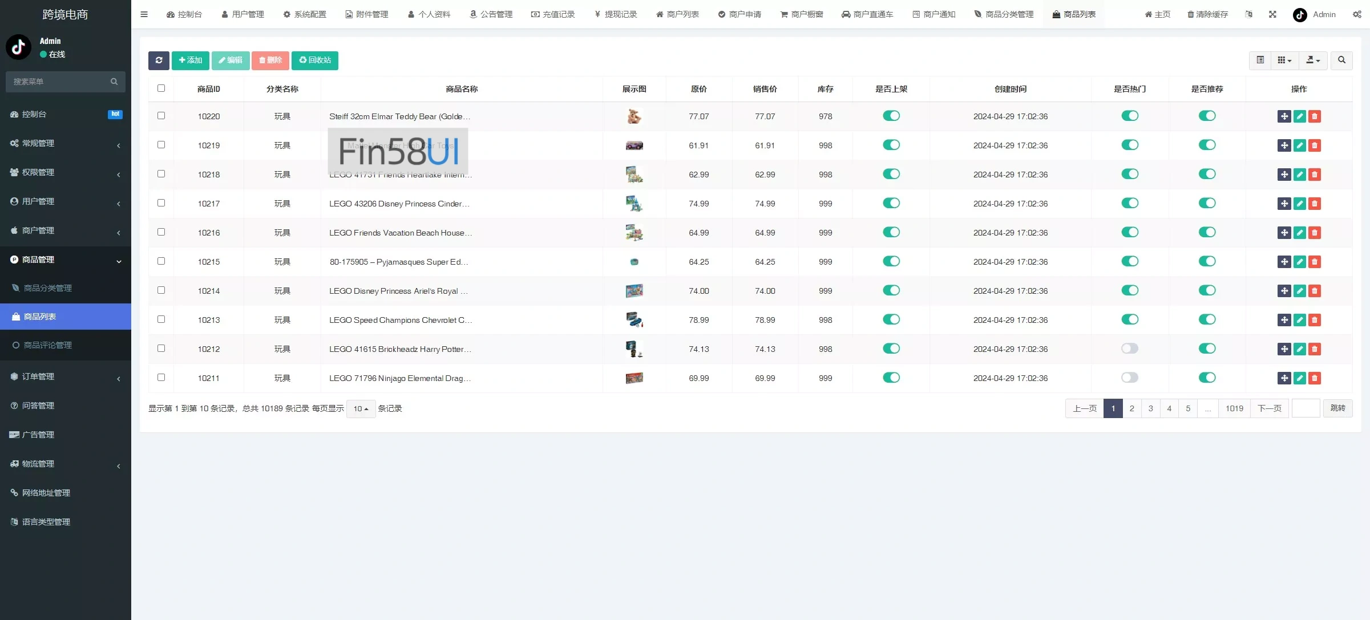The image size is (1370, 620).
Task: Click red delete icon for product 10220
Action: (1315, 116)
